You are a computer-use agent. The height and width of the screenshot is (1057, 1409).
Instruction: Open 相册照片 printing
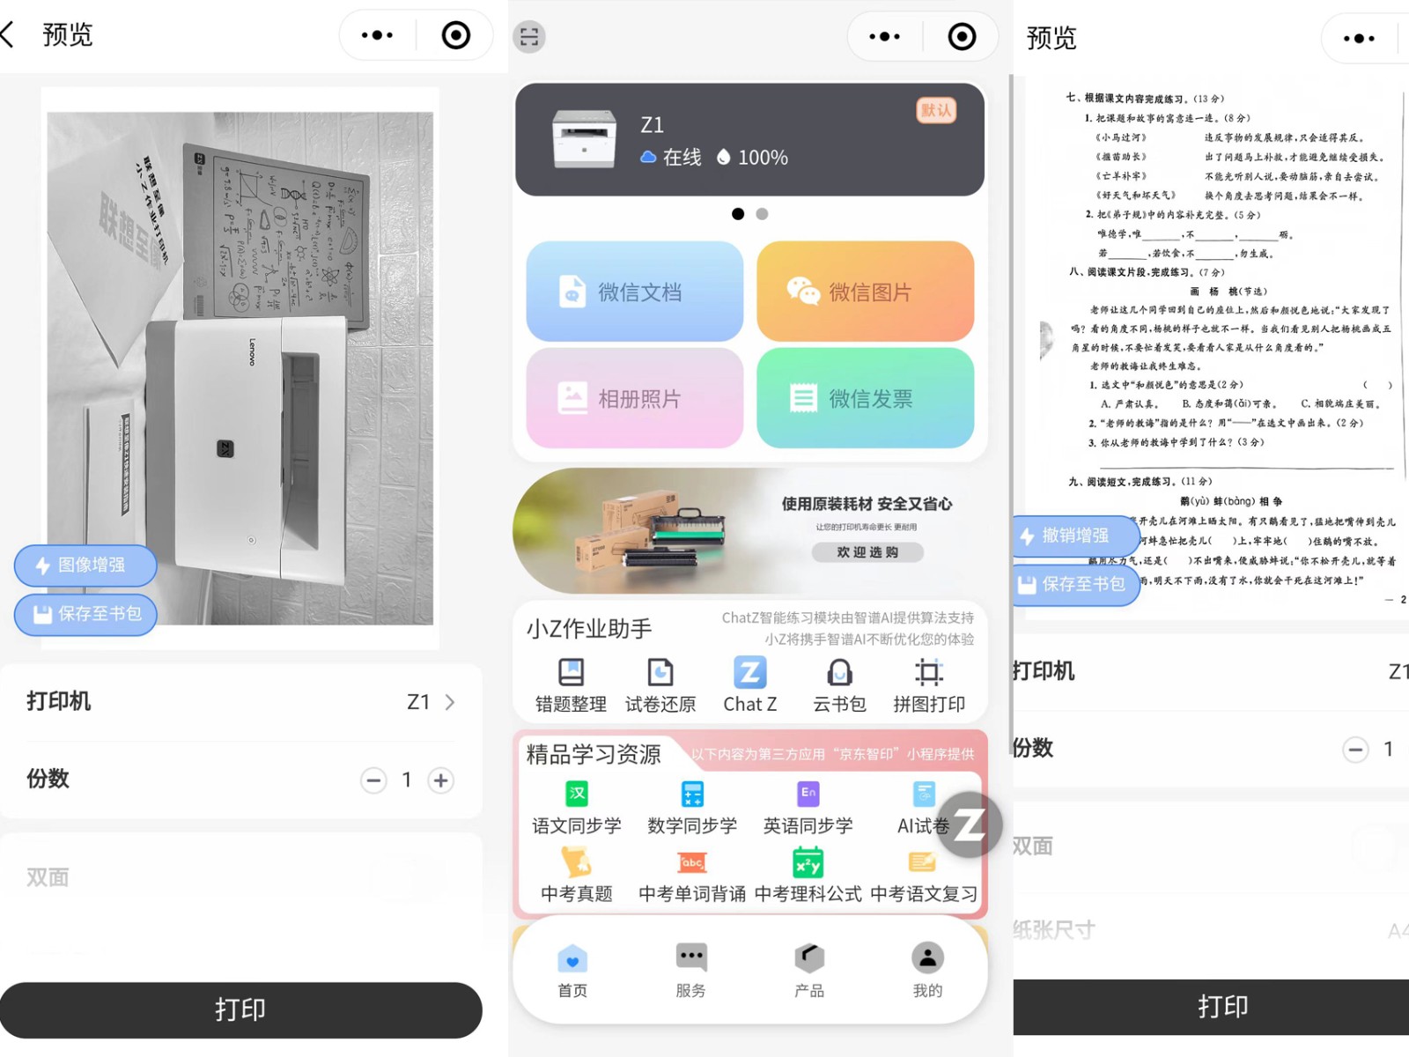[635, 398]
